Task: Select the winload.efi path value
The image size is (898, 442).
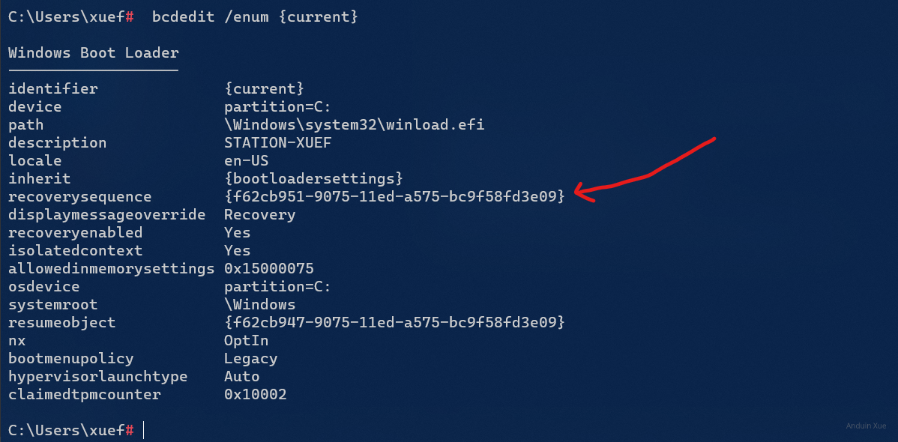Action: coord(354,124)
